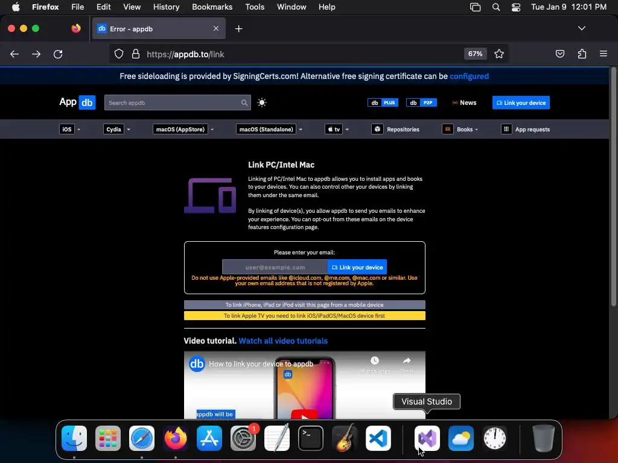Open GarageBand from the Dock
The width and height of the screenshot is (618, 463).
click(x=345, y=438)
